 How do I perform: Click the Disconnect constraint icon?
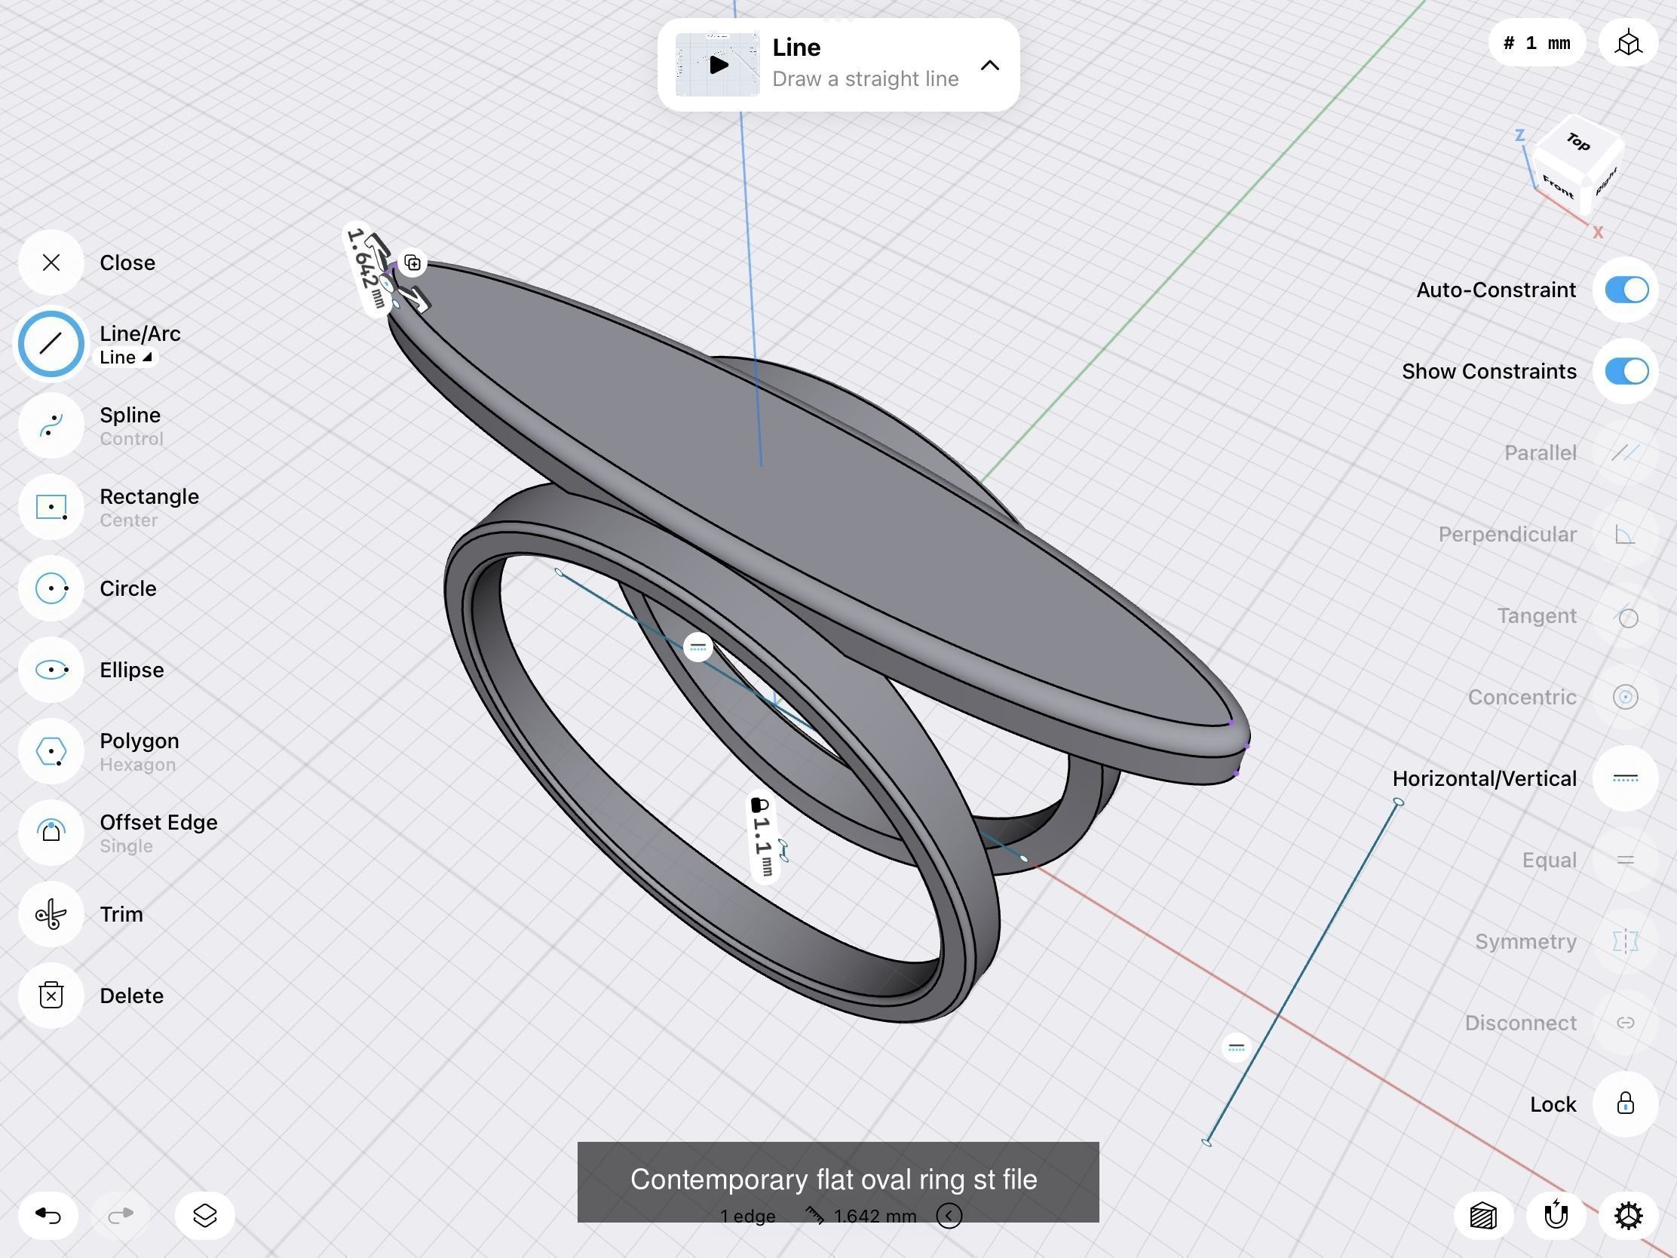coord(1626,1023)
